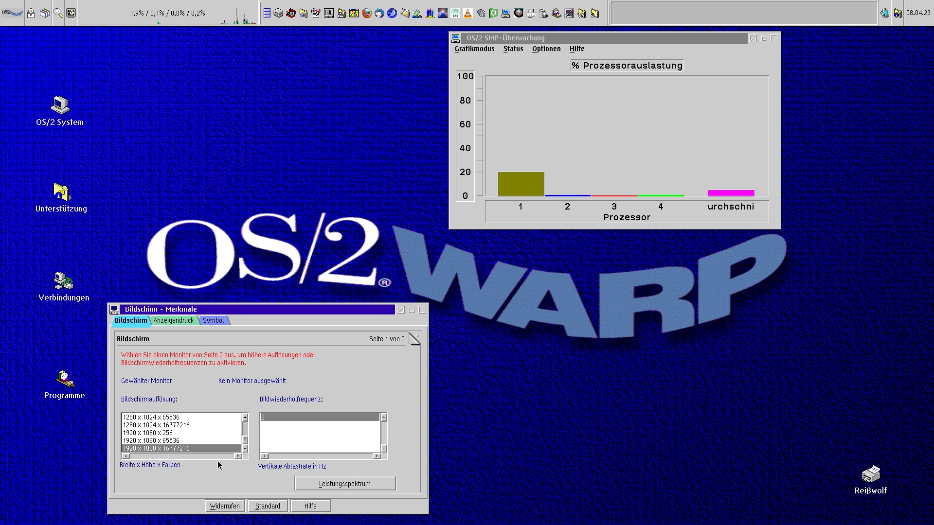
Task: Click refresh rate list scroll-up arrow
Action: 384,417
